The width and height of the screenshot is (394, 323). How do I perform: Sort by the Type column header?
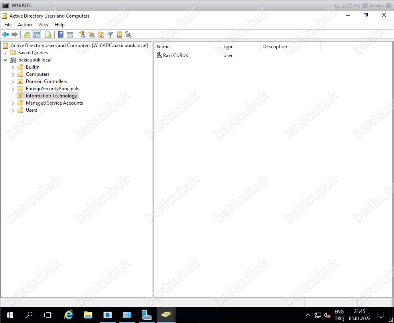pyautogui.click(x=241, y=47)
